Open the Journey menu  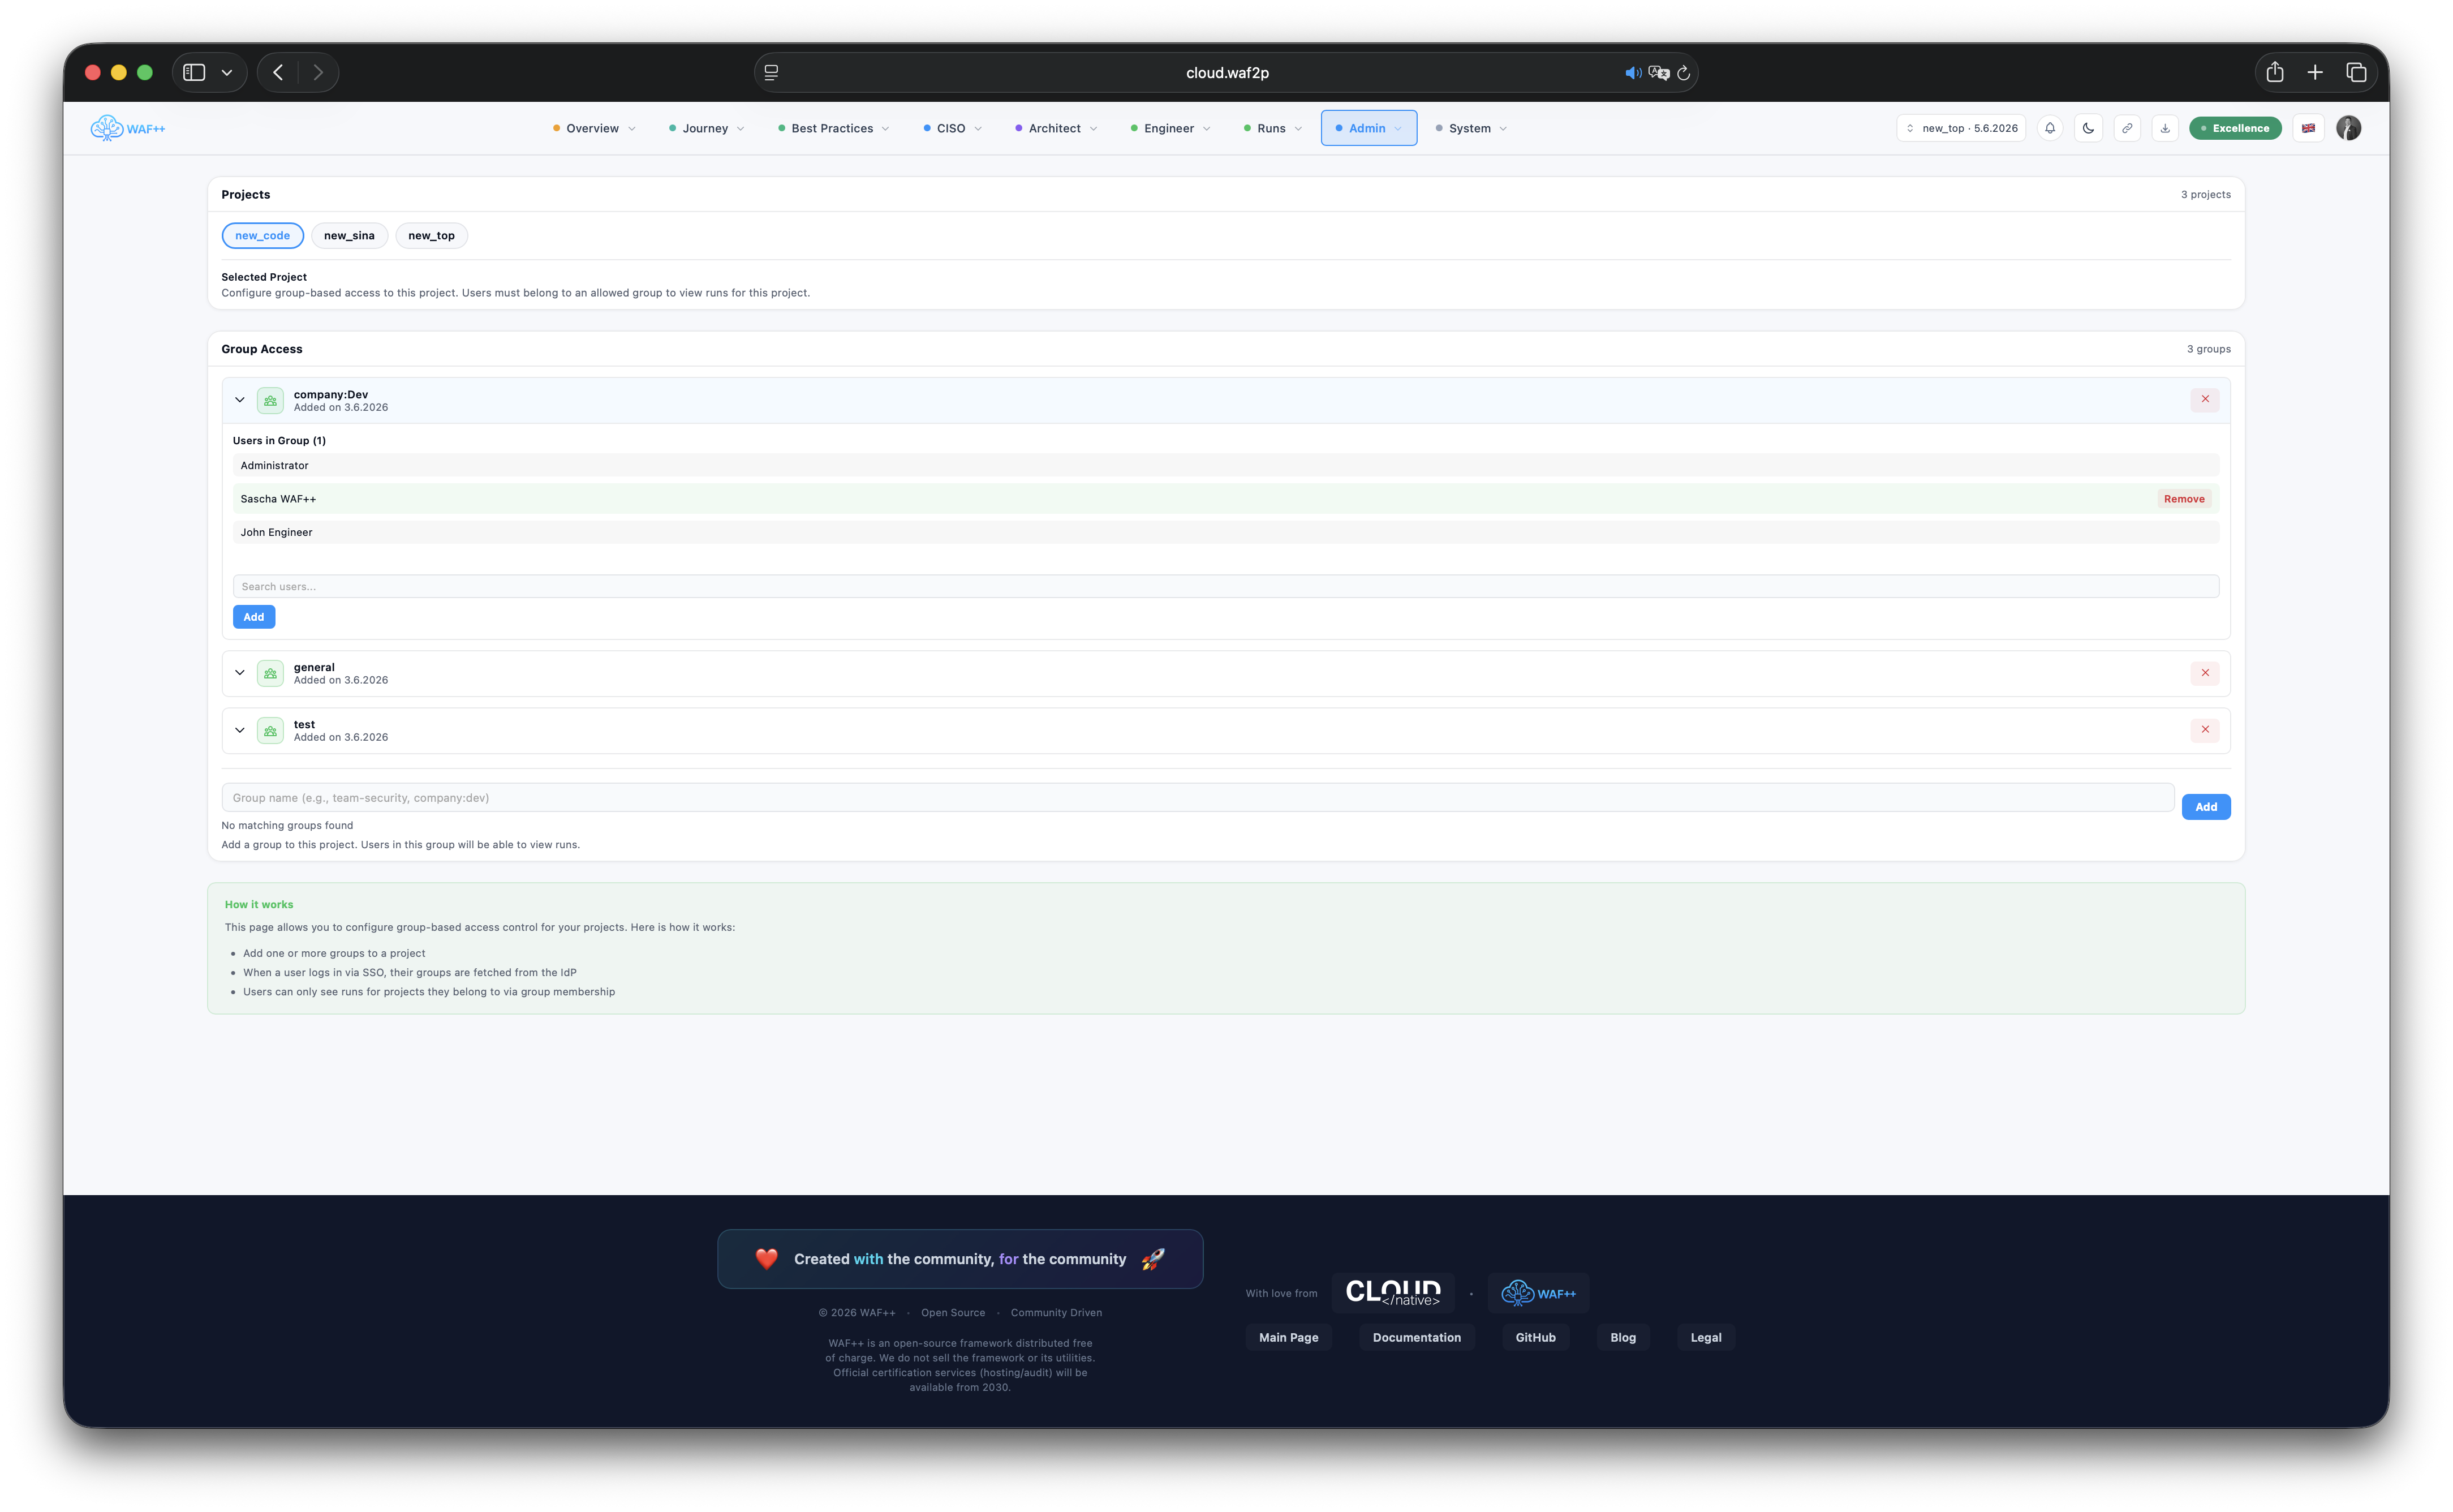pyautogui.click(x=705, y=128)
